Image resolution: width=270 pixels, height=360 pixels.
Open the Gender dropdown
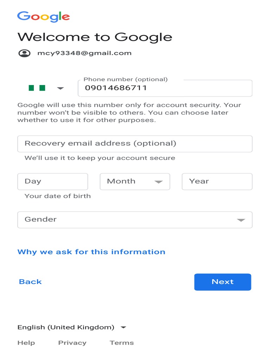(x=135, y=220)
